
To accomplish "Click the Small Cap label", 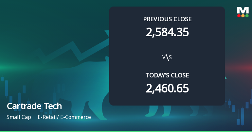I will (19, 117).
